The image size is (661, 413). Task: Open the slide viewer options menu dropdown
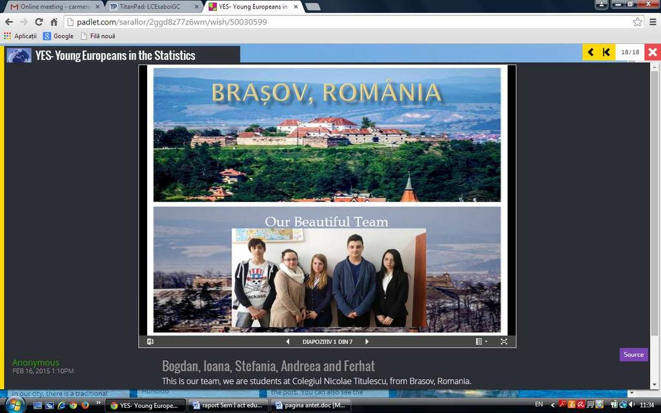(482, 342)
